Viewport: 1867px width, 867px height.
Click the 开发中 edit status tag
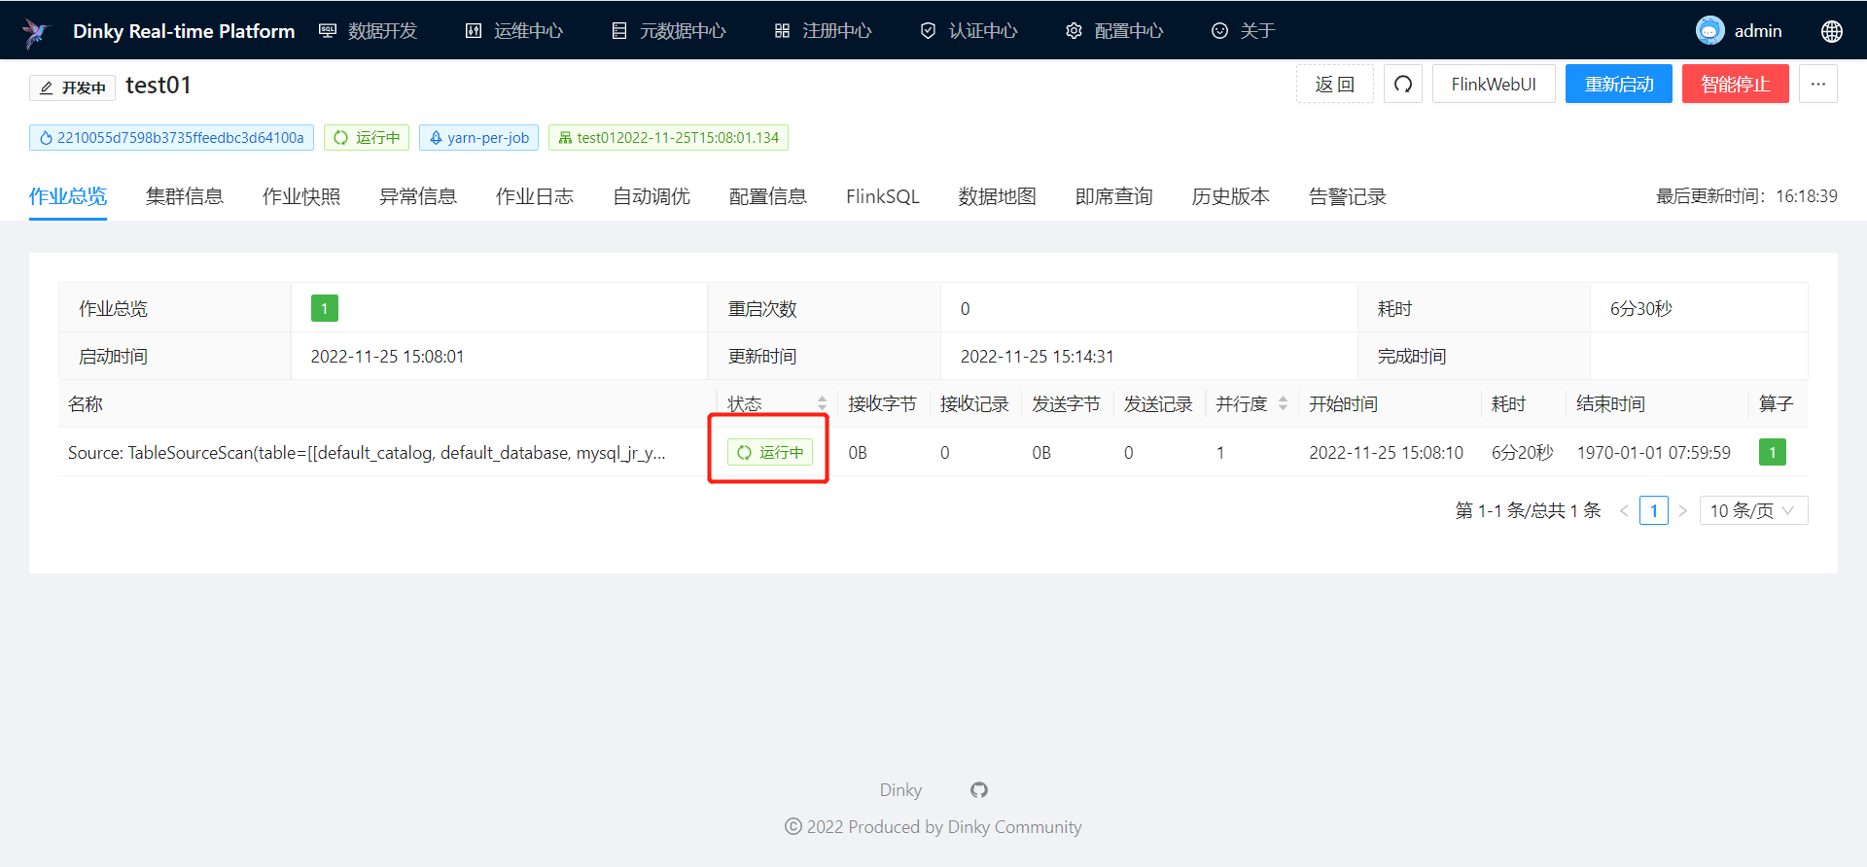73,87
